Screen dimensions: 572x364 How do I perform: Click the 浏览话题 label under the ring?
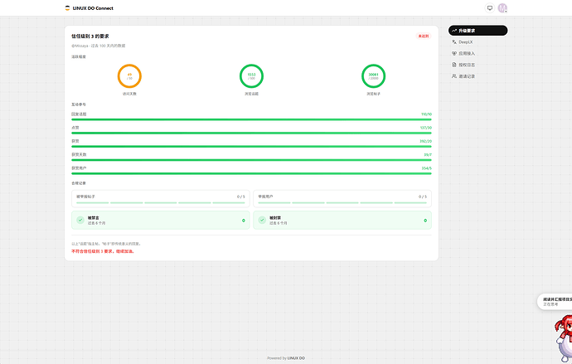[251, 94]
